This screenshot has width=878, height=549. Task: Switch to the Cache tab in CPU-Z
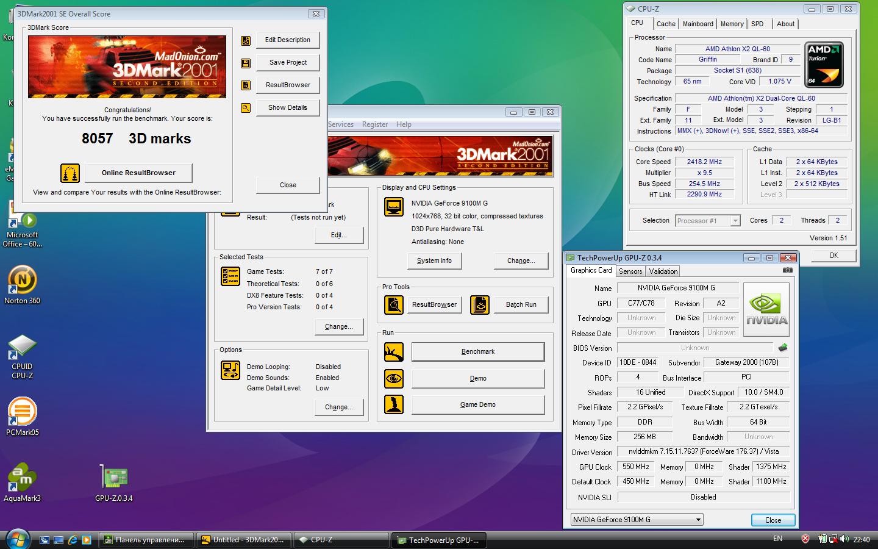(666, 24)
